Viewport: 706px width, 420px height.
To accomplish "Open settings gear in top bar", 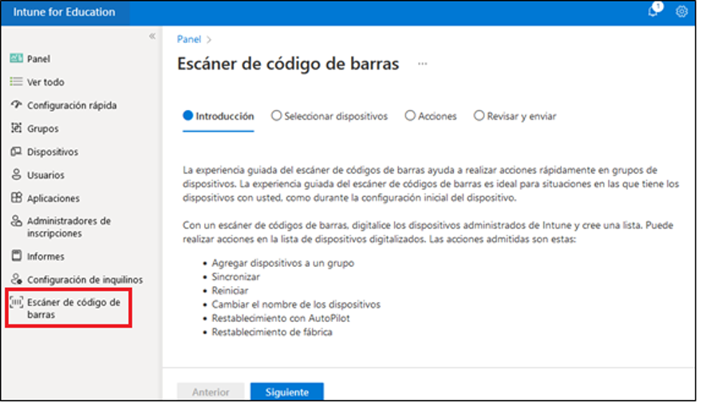I will point(681,12).
